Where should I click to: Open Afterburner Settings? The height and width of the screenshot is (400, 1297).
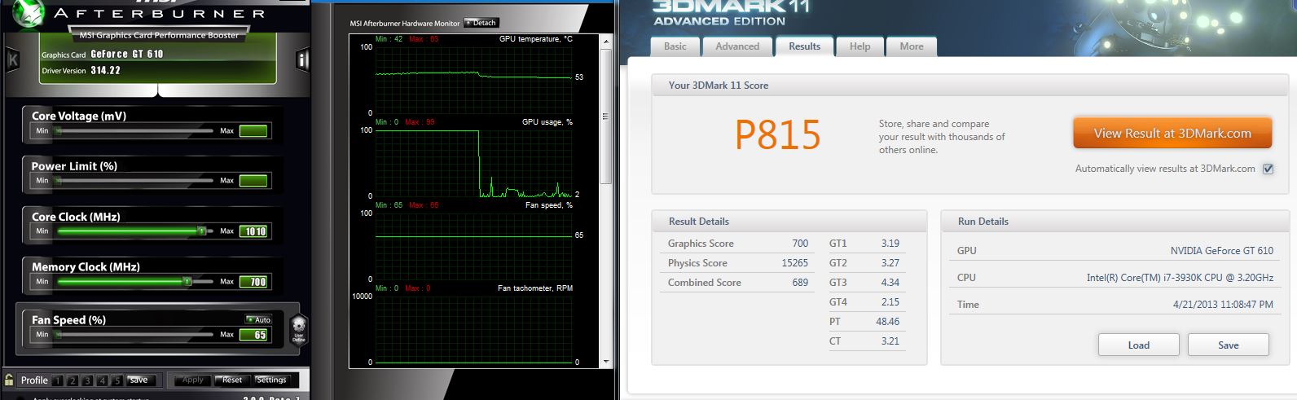point(271,380)
